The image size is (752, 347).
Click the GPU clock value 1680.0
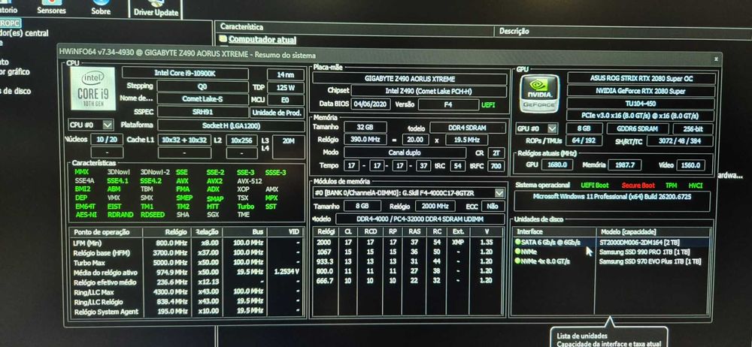[556, 165]
